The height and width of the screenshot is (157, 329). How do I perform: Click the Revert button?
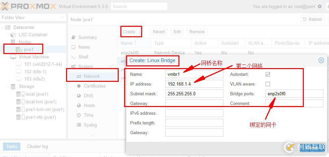pyautogui.click(x=159, y=32)
